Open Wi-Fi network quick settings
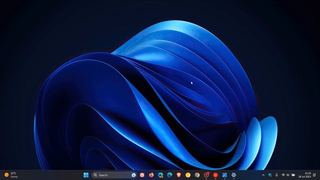Screen dimensions: 320x180 tap(283, 175)
